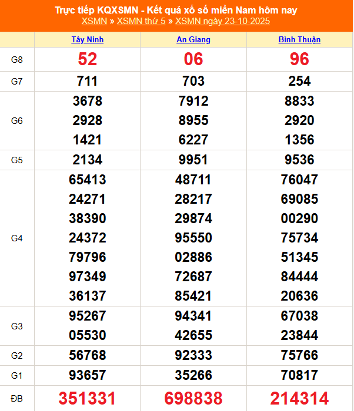Click Bình Thuận special prize 214314
The image size is (354, 411).
(299, 399)
